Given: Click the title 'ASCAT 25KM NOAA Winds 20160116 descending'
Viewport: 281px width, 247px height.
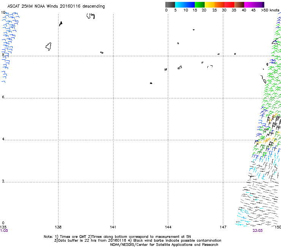Looking at the screenshot, I should tap(56, 6).
